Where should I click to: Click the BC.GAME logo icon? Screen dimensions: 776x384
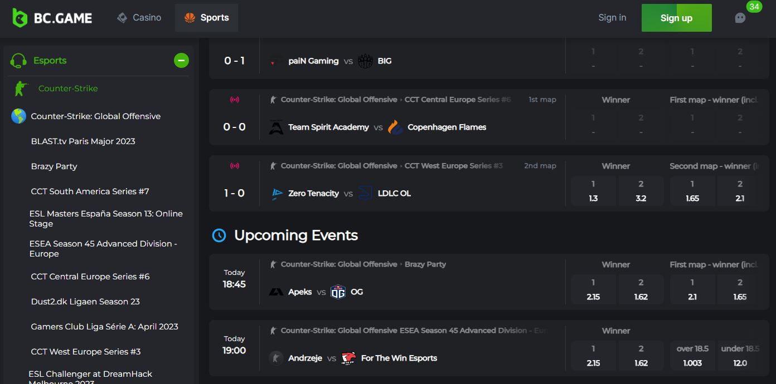pos(20,18)
